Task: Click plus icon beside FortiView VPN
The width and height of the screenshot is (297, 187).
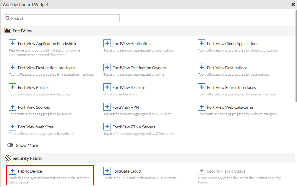Action: pyautogui.click(x=107, y=107)
